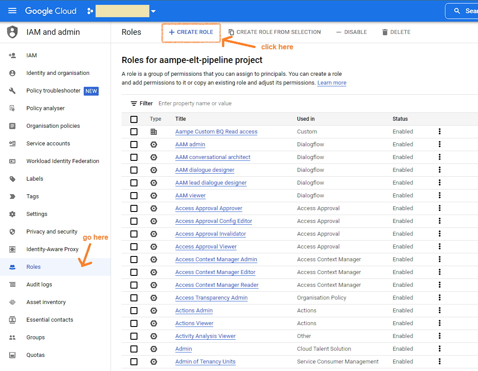Open the hamburger navigation menu
Viewport: 478px width, 371px height.
(x=12, y=11)
